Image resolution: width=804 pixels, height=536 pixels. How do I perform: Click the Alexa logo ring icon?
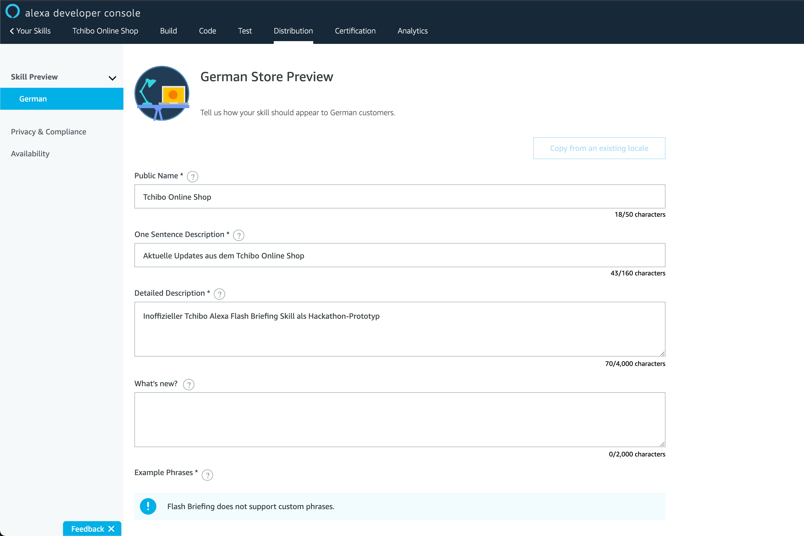(13, 11)
